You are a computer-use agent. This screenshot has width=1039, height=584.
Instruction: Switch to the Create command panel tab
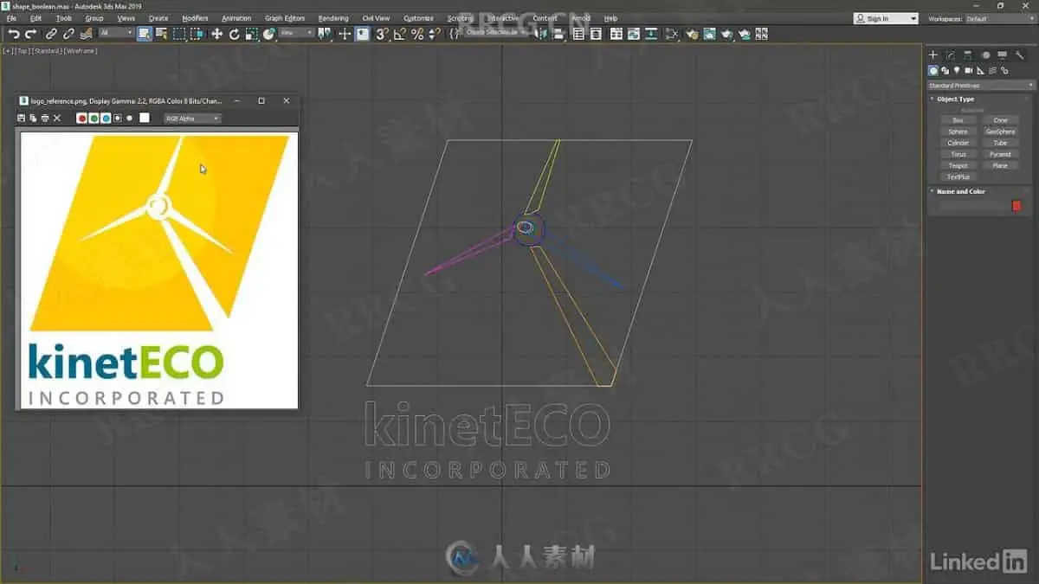pyautogui.click(x=933, y=55)
